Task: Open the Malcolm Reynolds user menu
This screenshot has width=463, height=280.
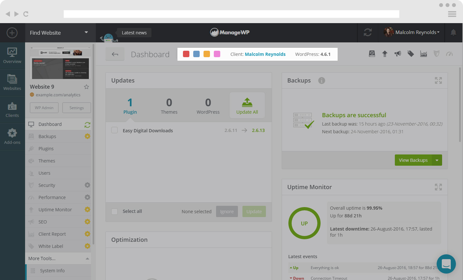Action: pos(412,32)
